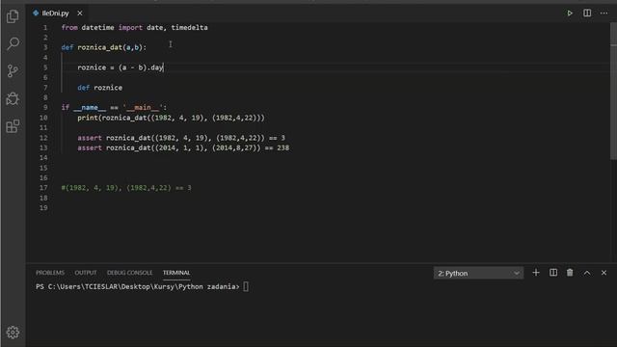Click the assert line ending '== 3'
The height and width of the screenshot is (347, 617).
(181, 138)
